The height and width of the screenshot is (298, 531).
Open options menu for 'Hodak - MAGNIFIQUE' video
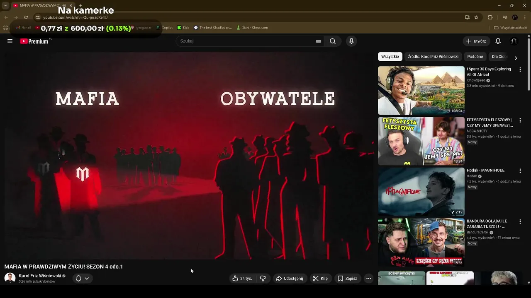(520, 171)
